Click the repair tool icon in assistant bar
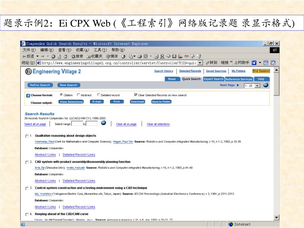 [x=266, y=63]
